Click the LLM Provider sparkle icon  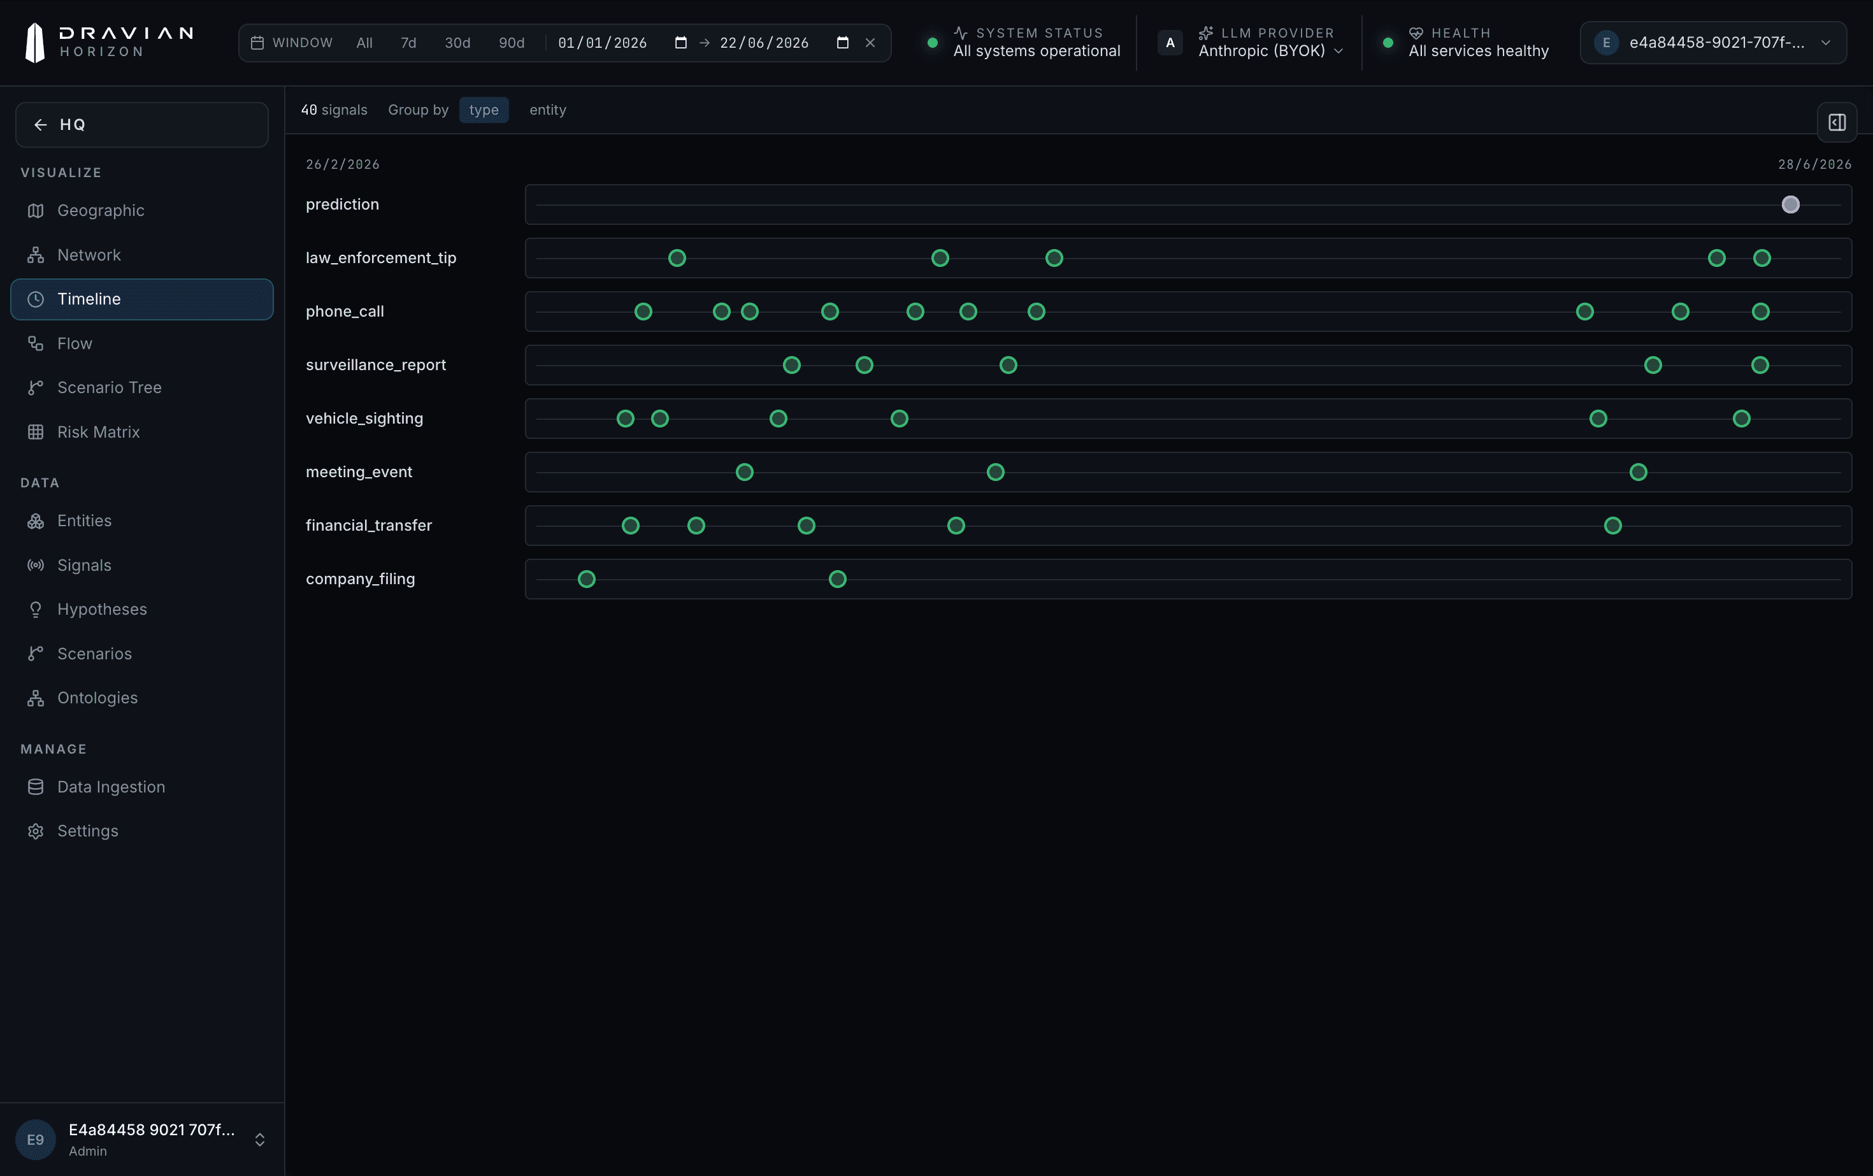[x=1205, y=32]
